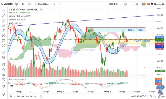Click the 1811.15 current price label
This screenshot has height=99, width=166.
tap(160, 40)
